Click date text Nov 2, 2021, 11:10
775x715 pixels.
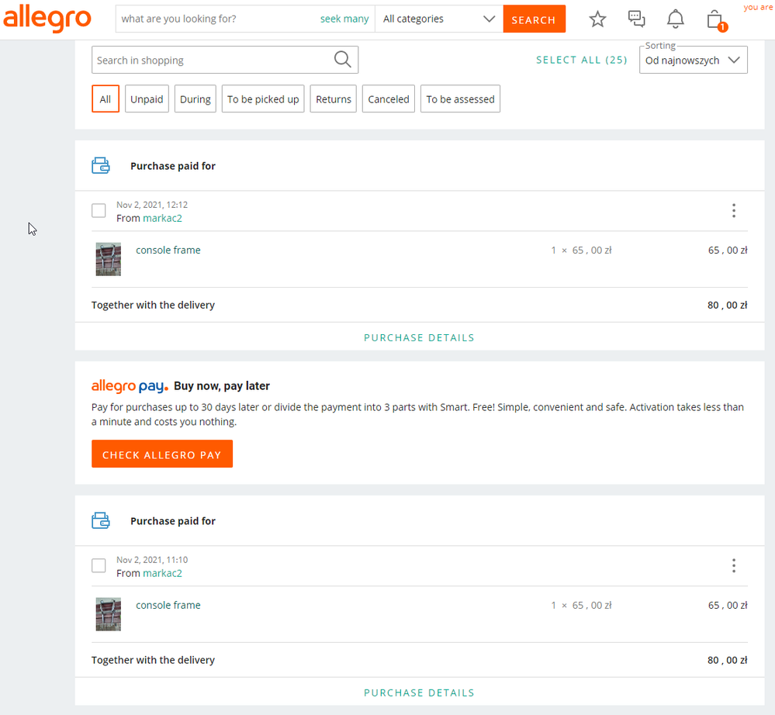click(152, 559)
